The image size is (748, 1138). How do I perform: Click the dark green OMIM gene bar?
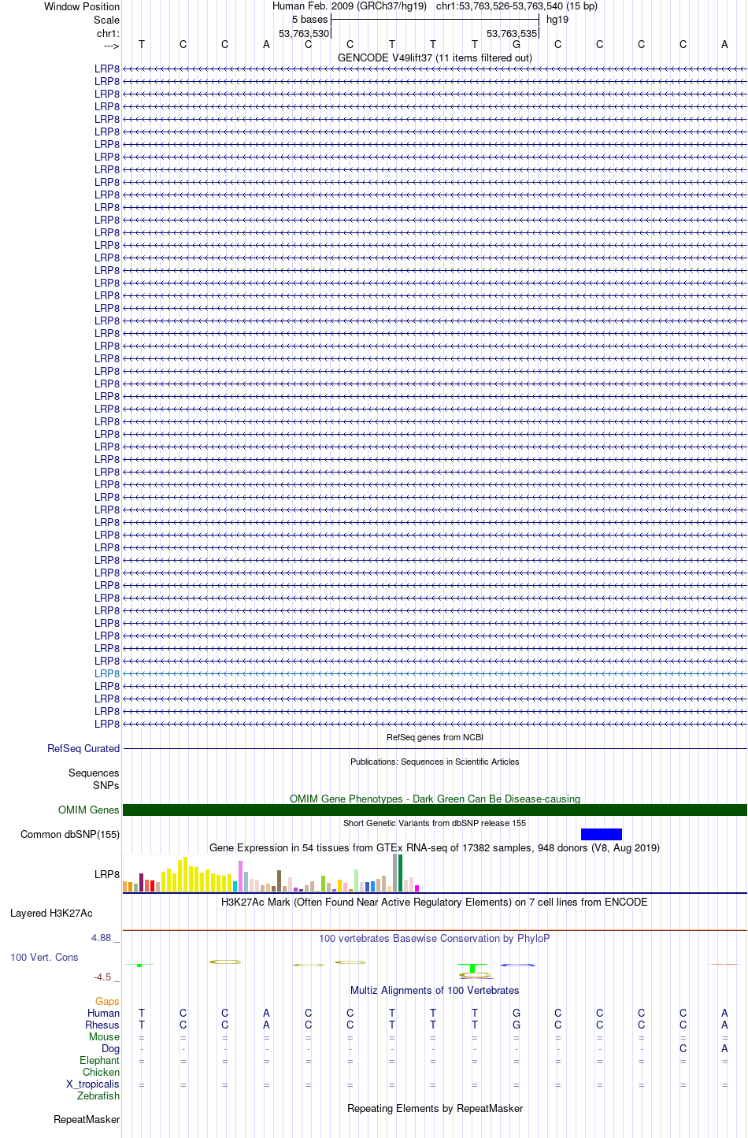[435, 810]
